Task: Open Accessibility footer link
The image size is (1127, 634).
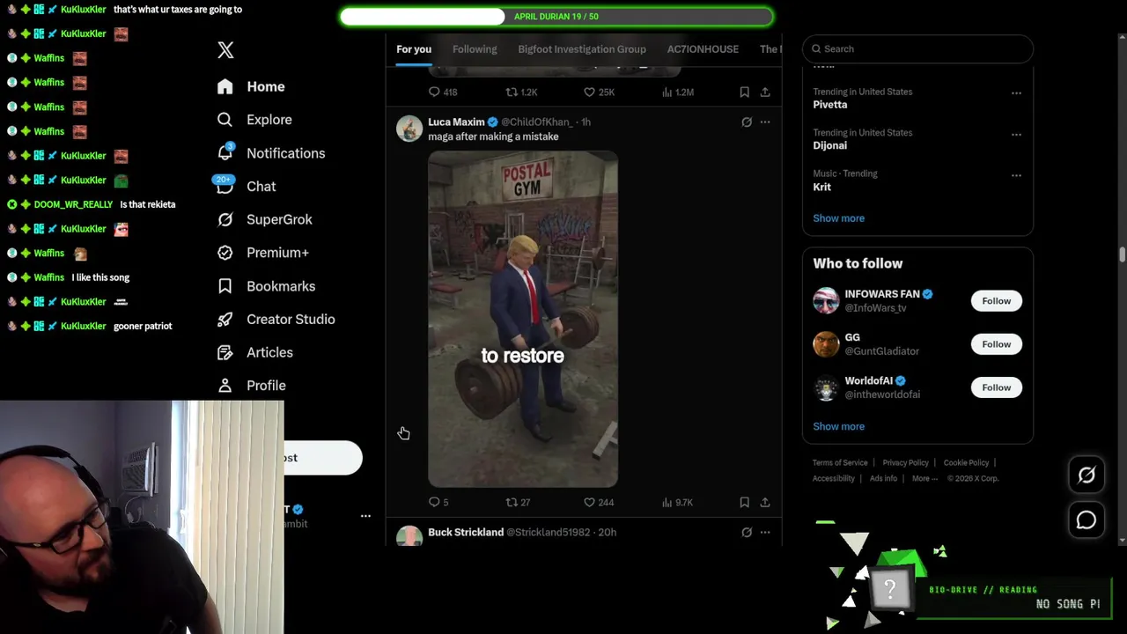Action: [x=834, y=478]
